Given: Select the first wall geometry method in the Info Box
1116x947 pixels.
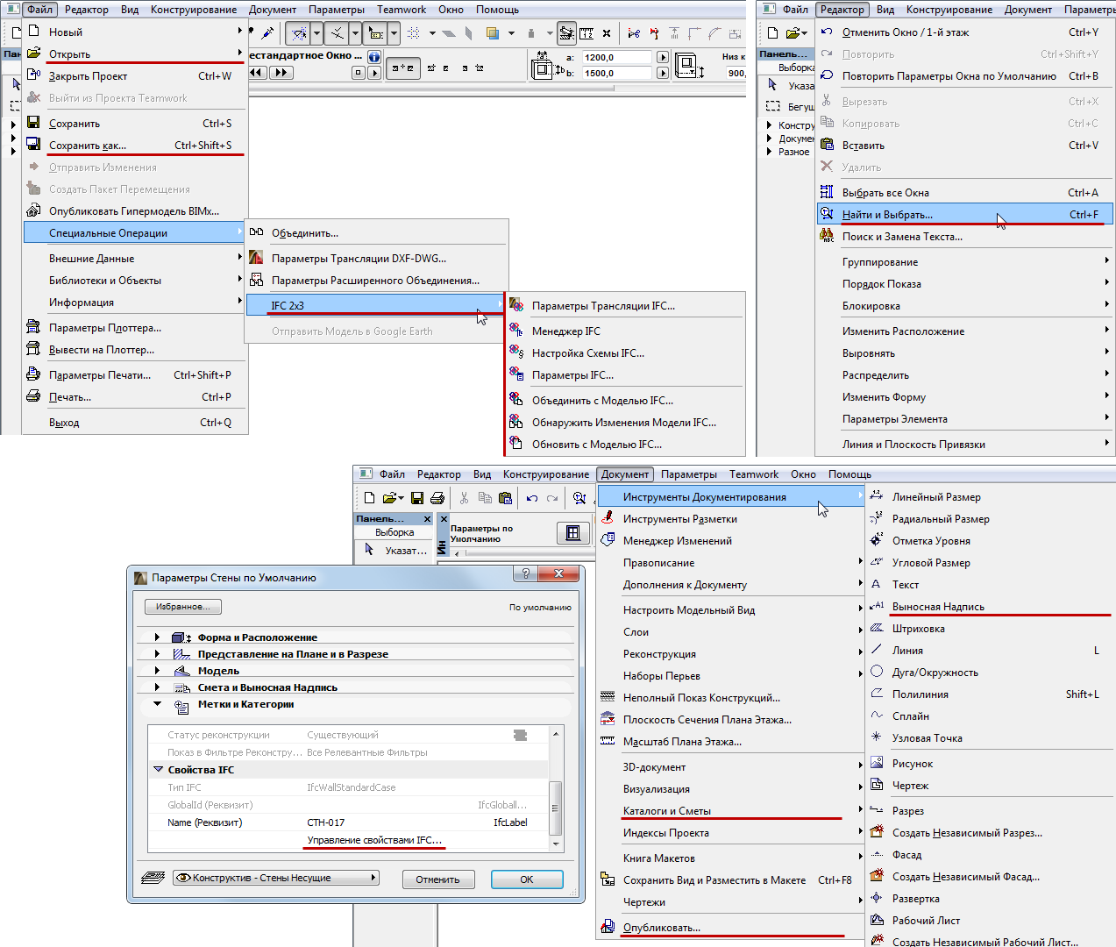Looking at the screenshot, I should click(403, 68).
